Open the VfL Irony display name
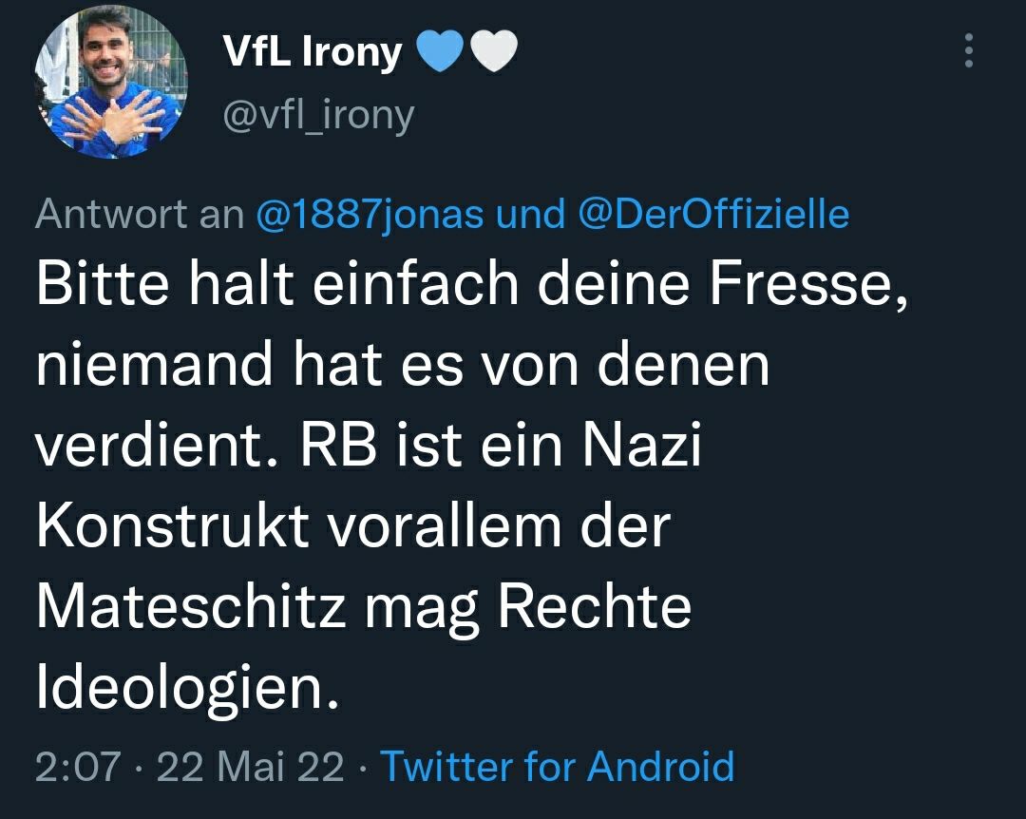Screen dimensions: 1026x819 point(312,53)
